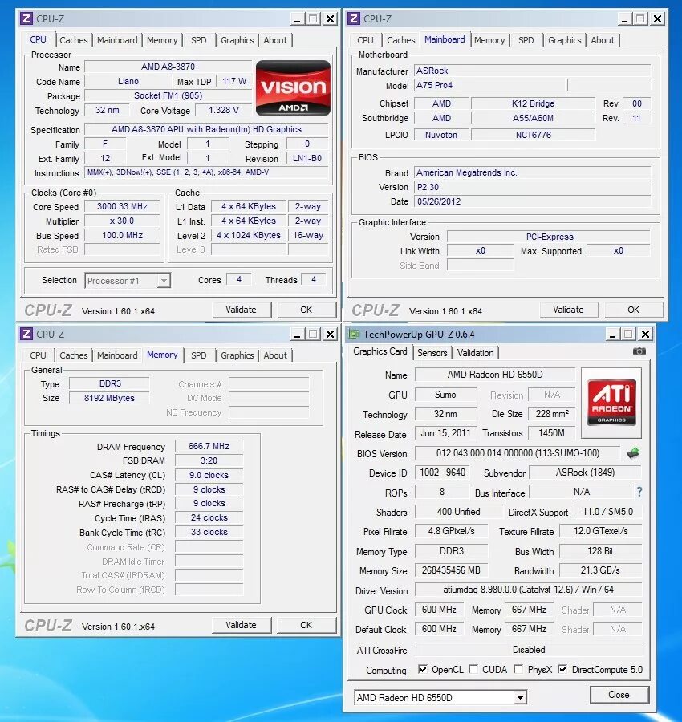This screenshot has height=722, width=682.
Task: Open About tab in Mainboard window
Action: [x=603, y=40]
